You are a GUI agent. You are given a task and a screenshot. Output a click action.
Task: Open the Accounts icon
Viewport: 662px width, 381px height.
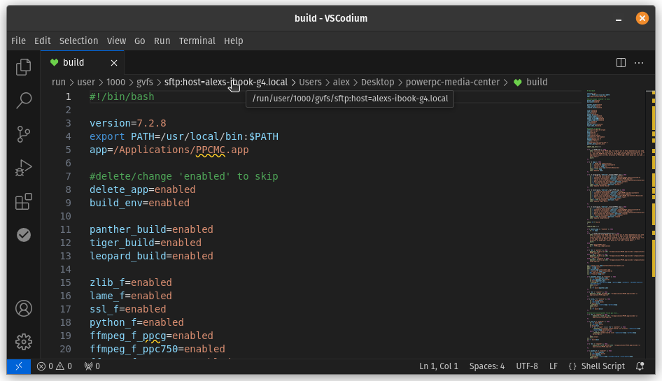pos(24,308)
